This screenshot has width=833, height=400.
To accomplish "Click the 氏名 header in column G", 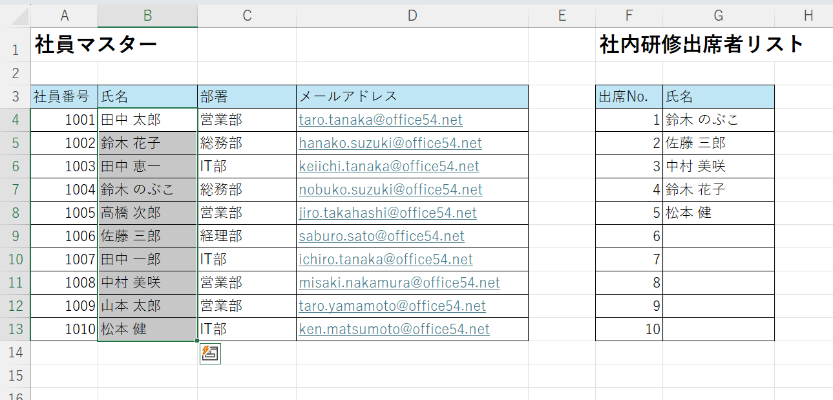I will coord(719,97).
